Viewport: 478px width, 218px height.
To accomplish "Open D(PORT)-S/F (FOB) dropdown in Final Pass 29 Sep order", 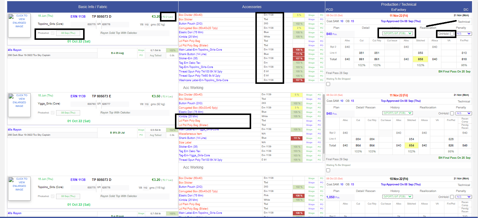I will tap(398, 113).
